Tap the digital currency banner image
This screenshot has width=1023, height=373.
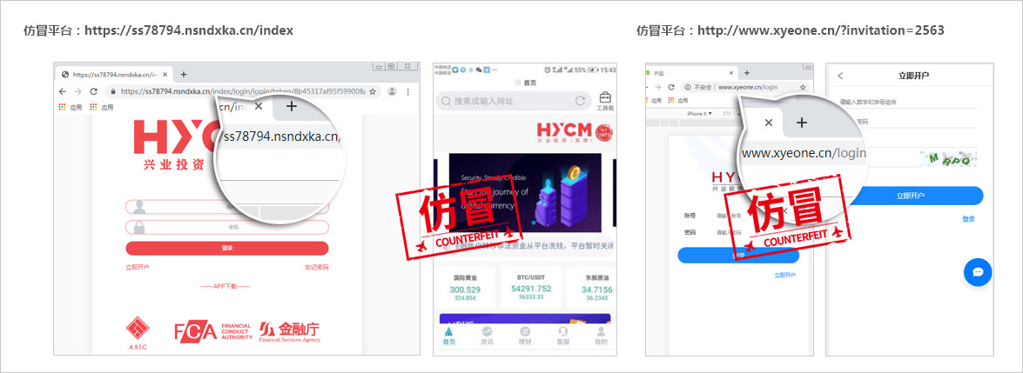pyautogui.click(x=525, y=193)
